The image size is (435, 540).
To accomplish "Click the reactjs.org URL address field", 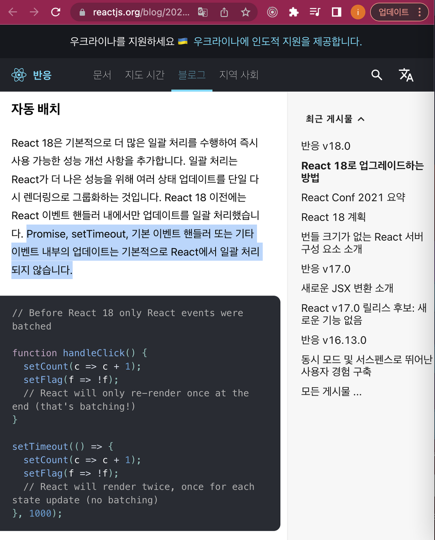I will (x=141, y=13).
